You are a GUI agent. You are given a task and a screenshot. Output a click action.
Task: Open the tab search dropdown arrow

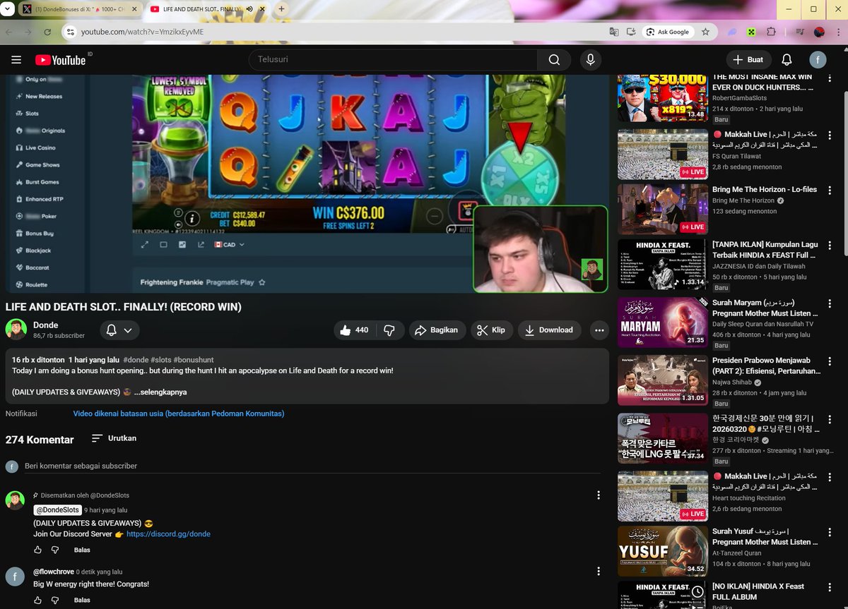pos(6,9)
